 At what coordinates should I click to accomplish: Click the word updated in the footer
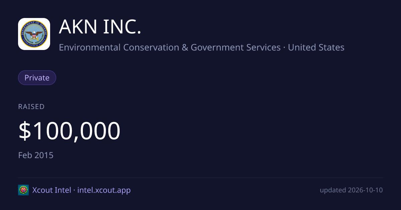click(x=333, y=190)
